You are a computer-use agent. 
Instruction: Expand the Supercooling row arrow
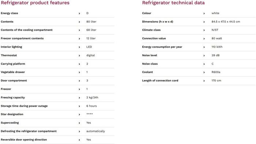point(79,123)
